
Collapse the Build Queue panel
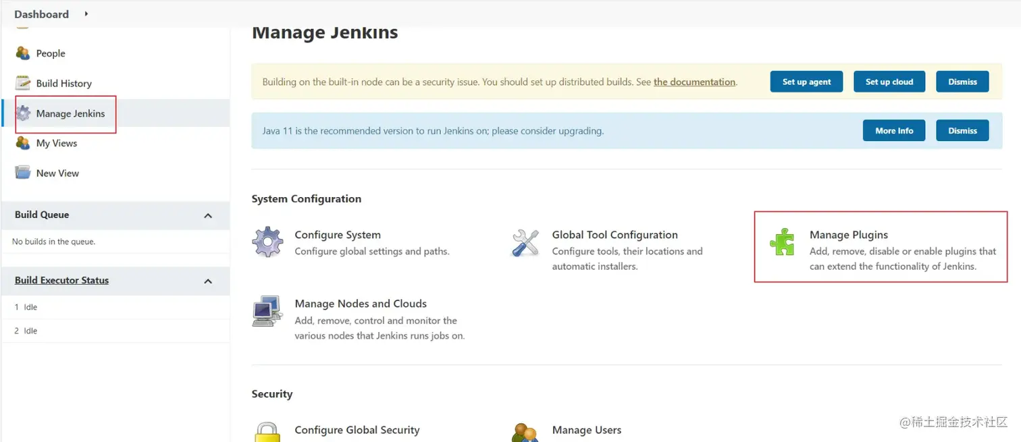click(x=208, y=215)
